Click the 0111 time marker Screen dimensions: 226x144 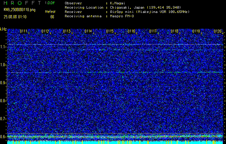click(x=23, y=31)
